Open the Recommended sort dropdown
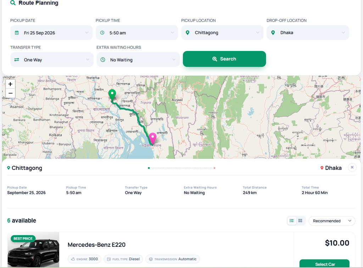This screenshot has height=268, width=363. point(332,221)
